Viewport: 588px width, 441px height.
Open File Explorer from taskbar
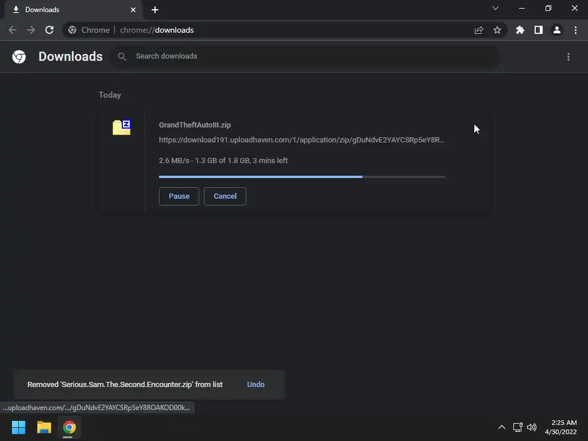[x=44, y=427]
